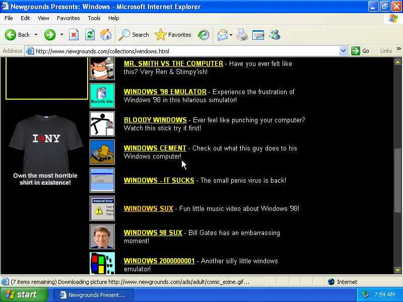Click the status bar downloading picture text
The width and height of the screenshot is (403, 302).
(130, 282)
